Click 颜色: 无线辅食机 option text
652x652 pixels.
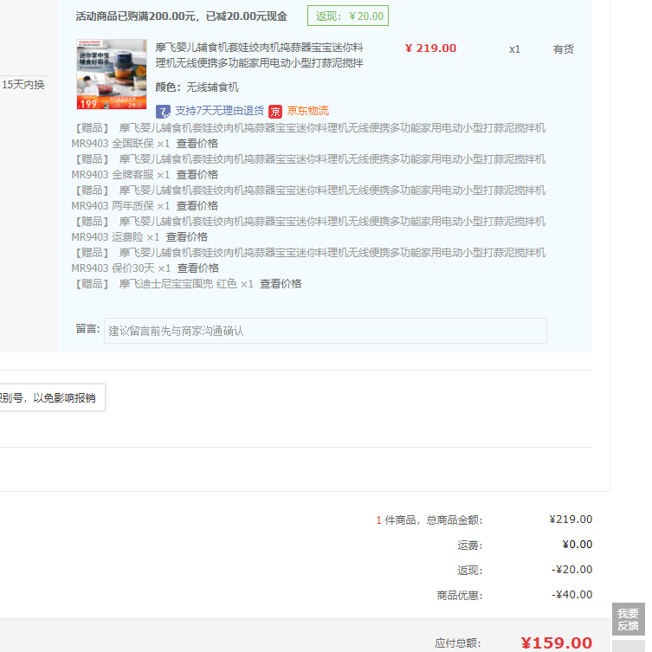pyautogui.click(x=197, y=87)
